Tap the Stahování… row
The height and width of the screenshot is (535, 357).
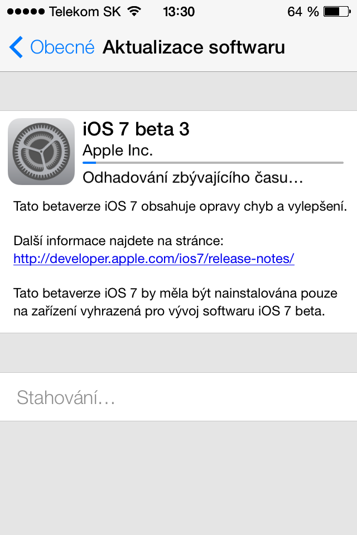(178, 397)
